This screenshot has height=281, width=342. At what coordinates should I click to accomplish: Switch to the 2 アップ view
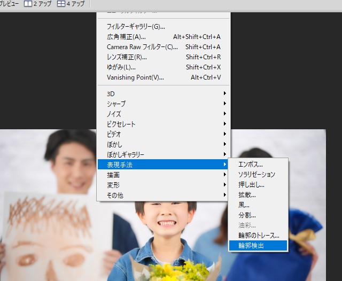tap(37, 4)
